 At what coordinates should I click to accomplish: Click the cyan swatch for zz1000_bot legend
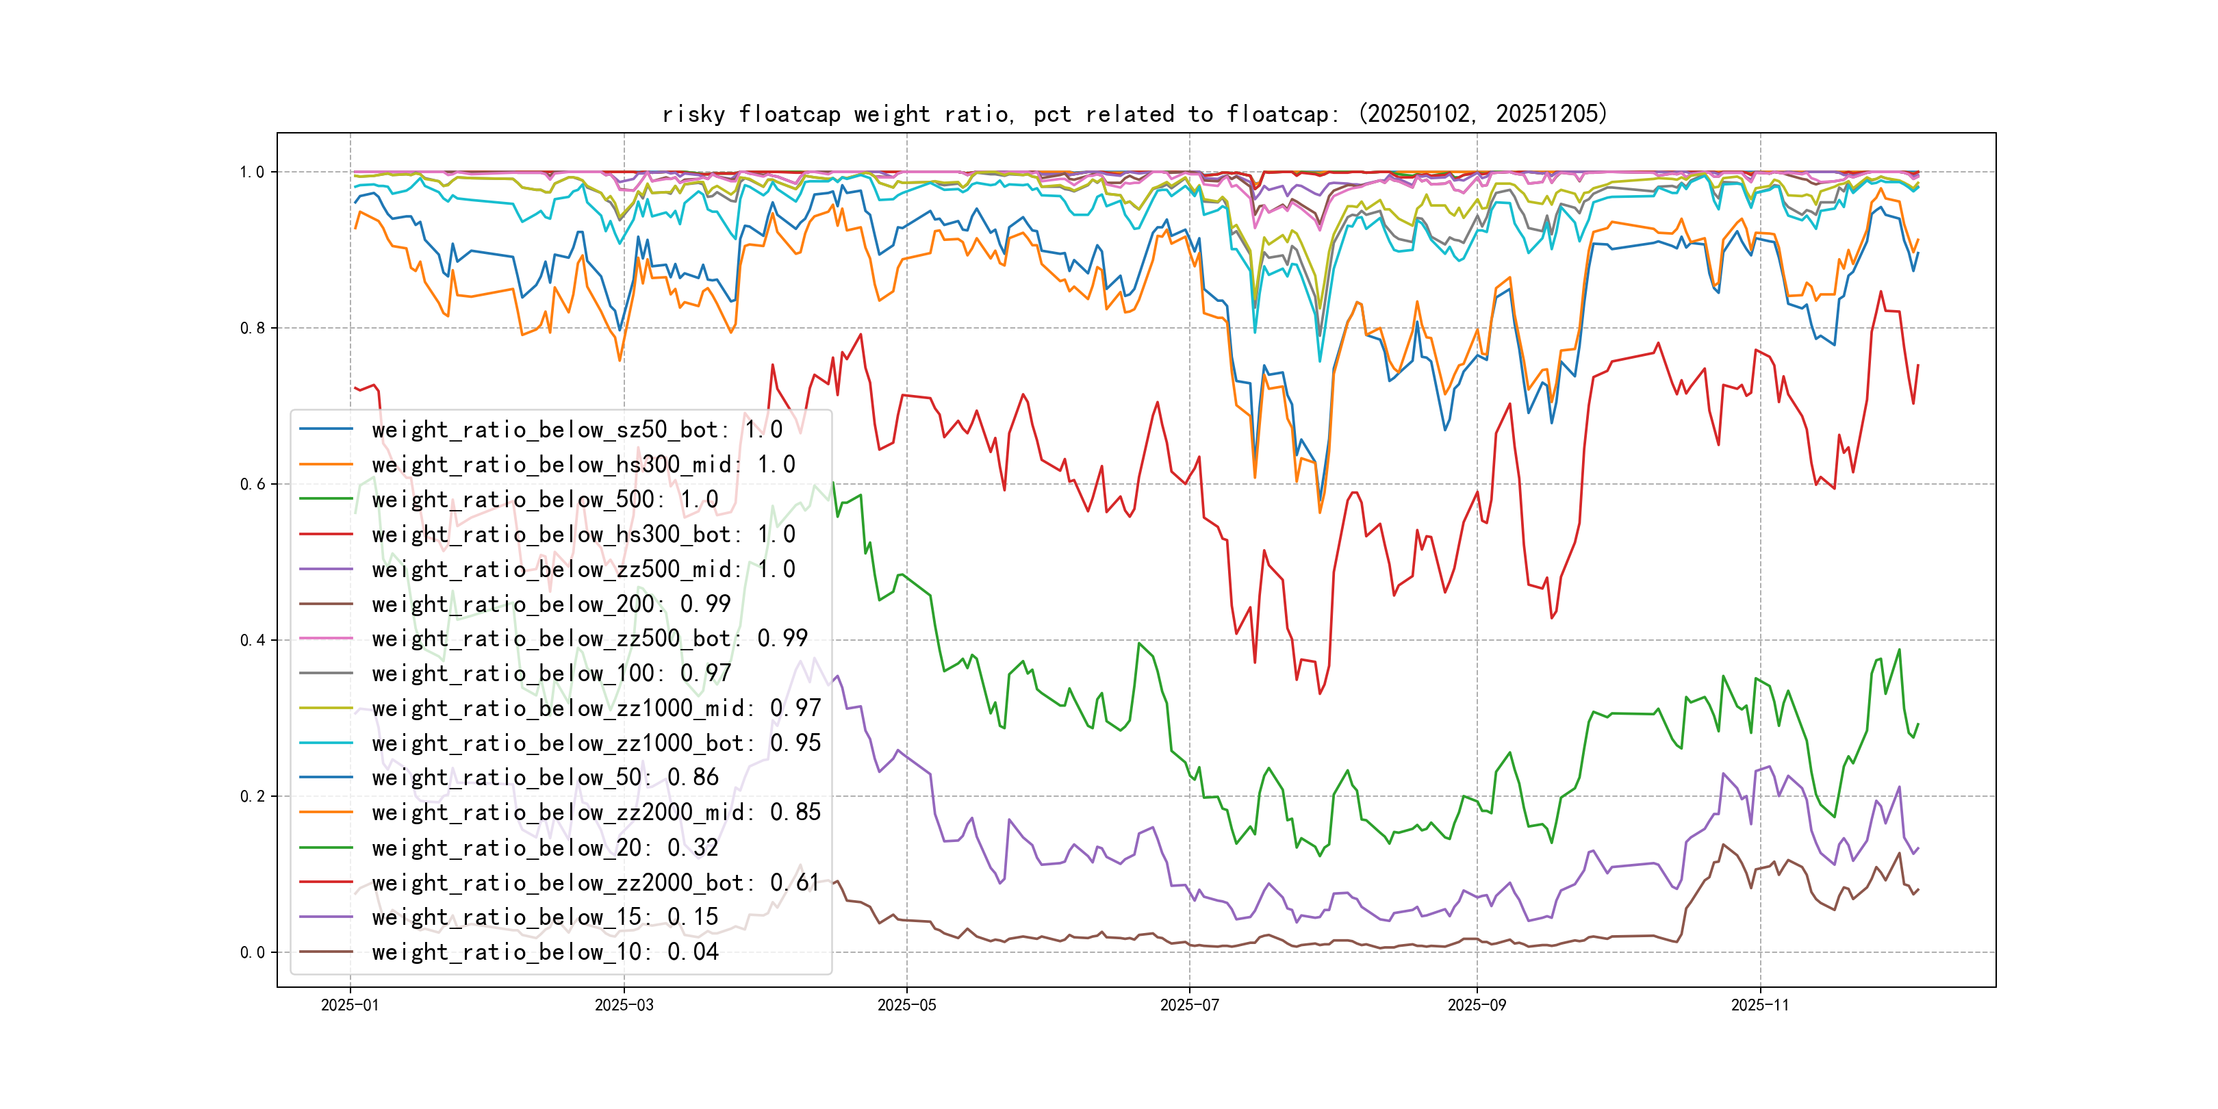click(x=325, y=743)
